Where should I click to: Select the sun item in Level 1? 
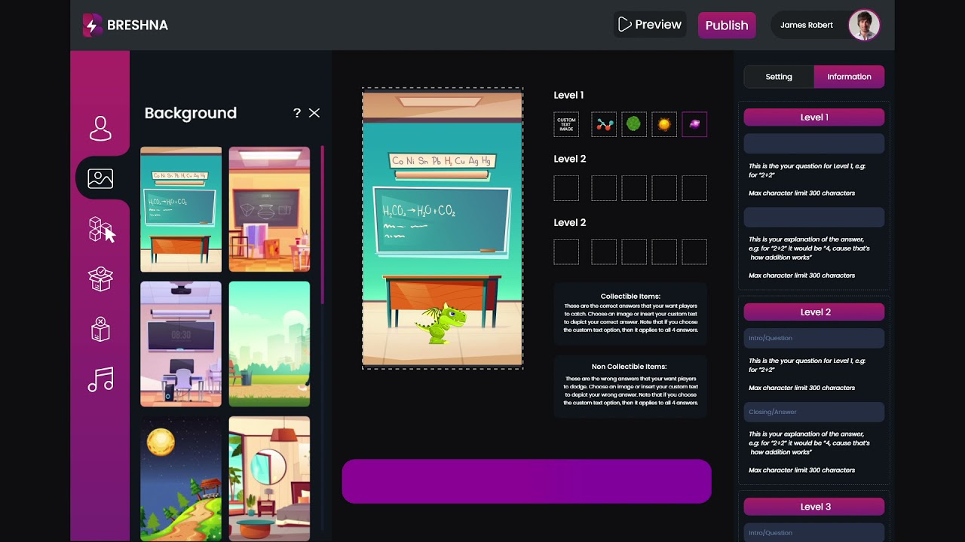tap(664, 125)
